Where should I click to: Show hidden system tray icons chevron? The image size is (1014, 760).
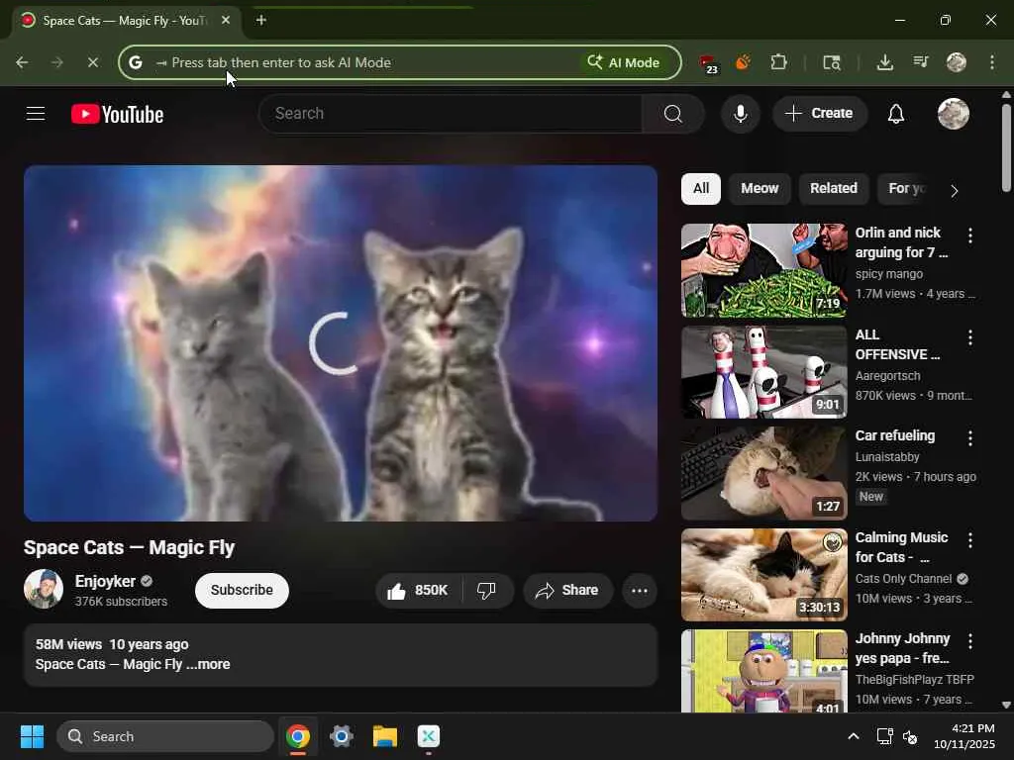coord(853,736)
